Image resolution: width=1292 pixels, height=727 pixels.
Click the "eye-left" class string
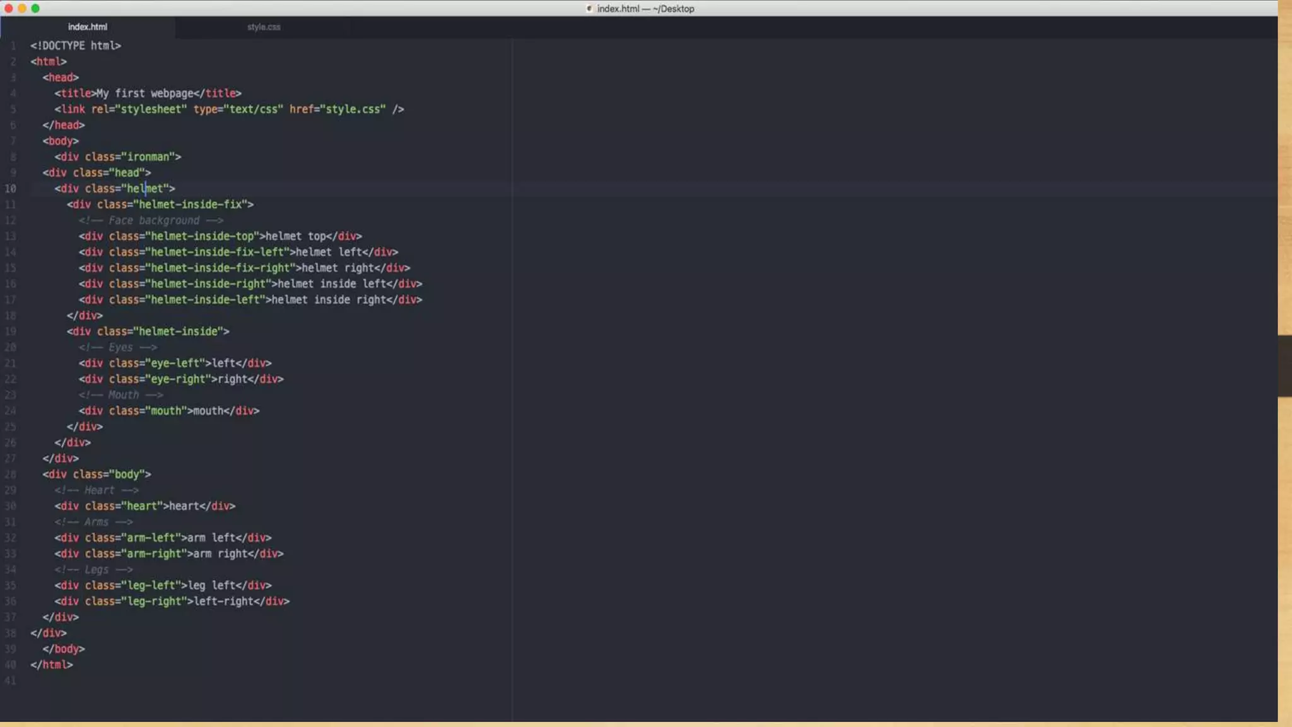click(x=175, y=363)
